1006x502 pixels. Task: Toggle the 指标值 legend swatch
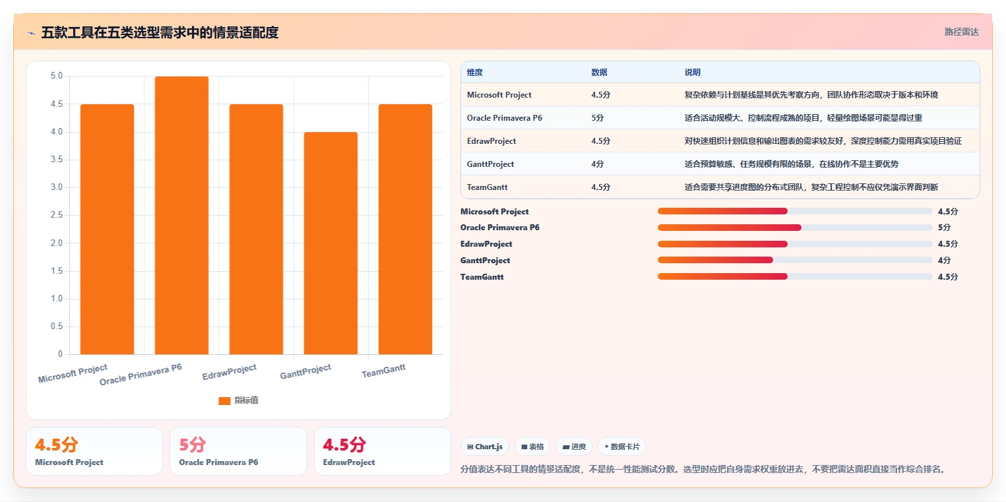[x=224, y=400]
